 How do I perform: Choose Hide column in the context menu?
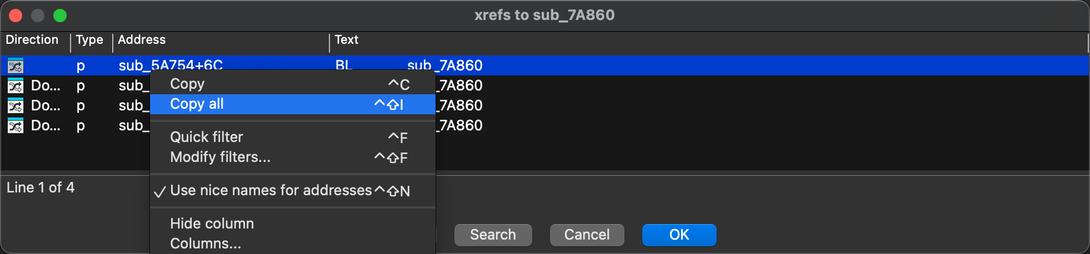click(212, 223)
